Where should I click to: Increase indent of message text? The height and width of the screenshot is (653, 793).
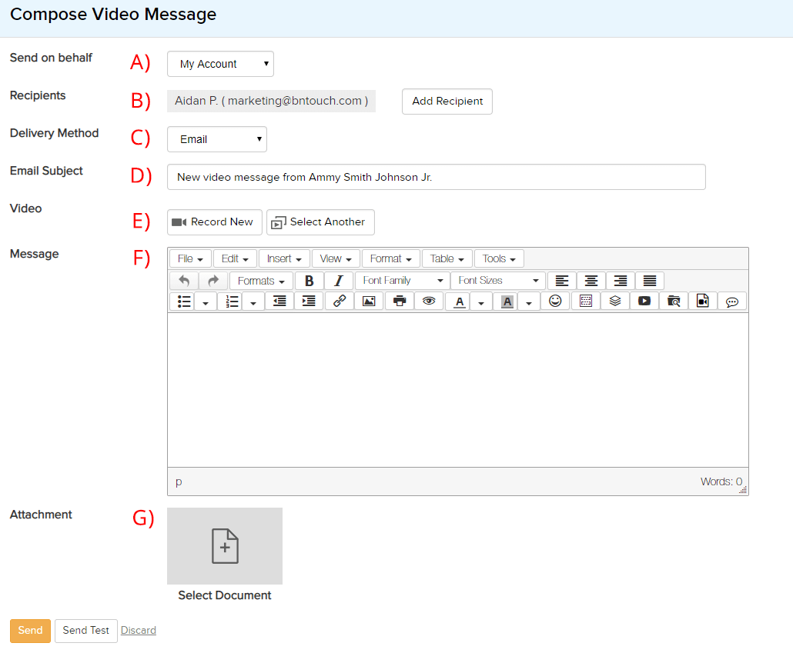coord(309,302)
